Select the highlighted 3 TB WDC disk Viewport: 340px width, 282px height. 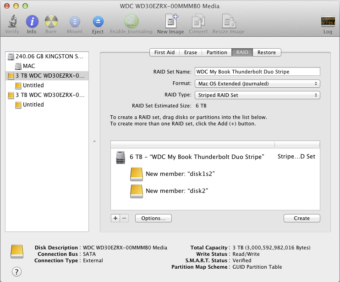[x=47, y=76]
